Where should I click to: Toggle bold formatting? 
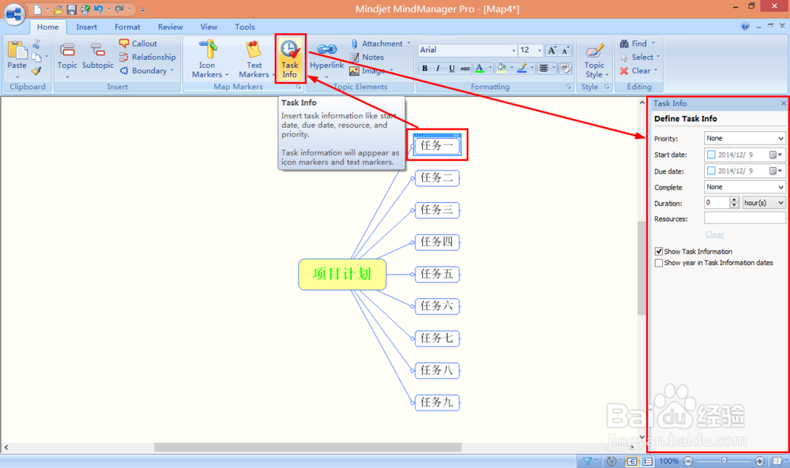coord(425,69)
